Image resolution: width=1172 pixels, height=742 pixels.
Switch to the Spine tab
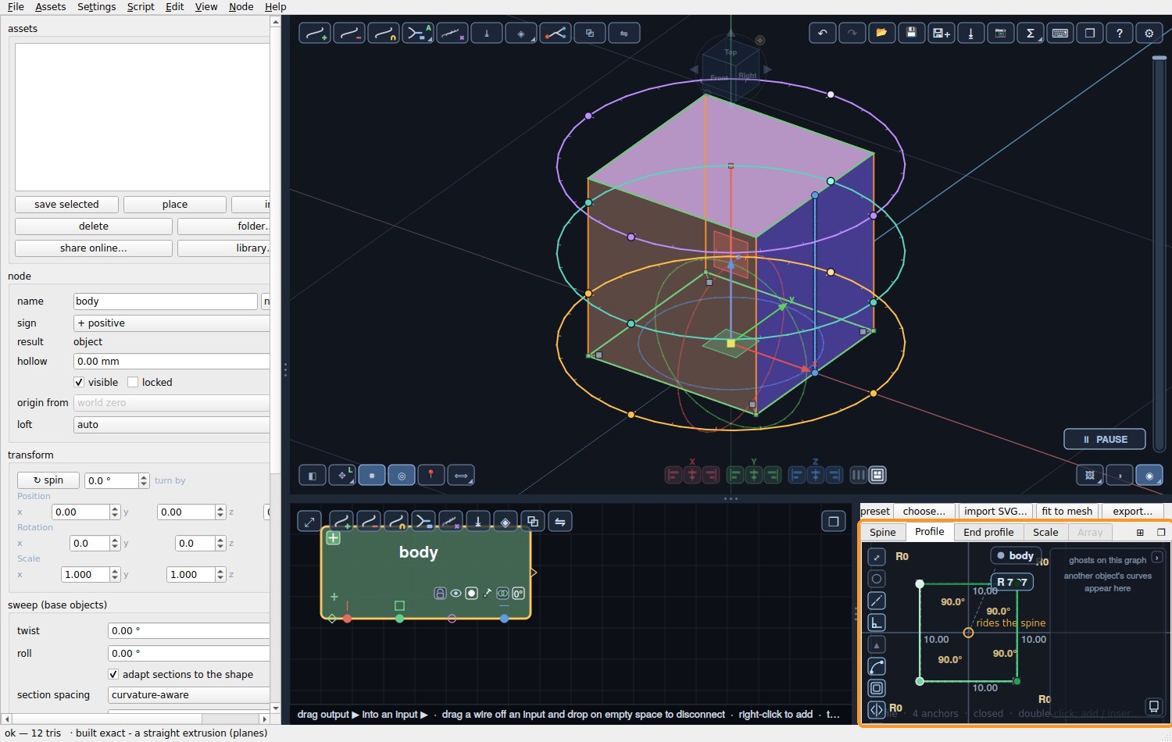(x=883, y=532)
